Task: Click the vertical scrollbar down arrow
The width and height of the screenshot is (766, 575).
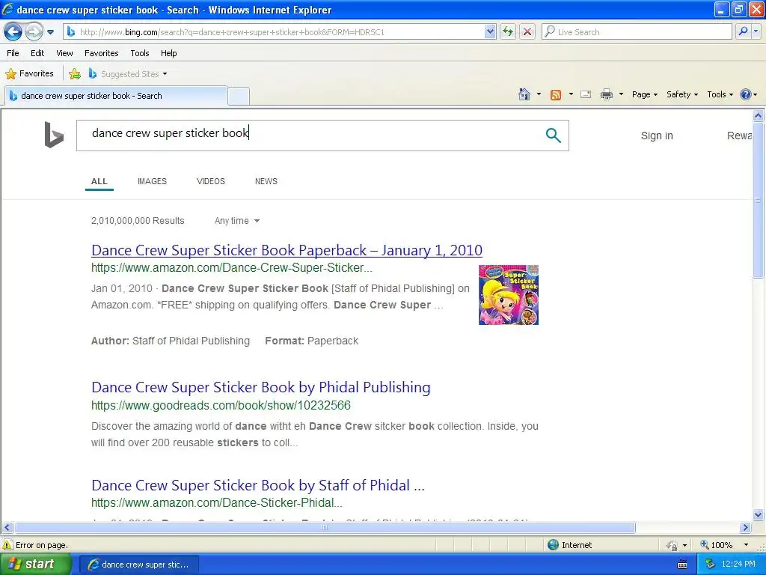Action: pyautogui.click(x=759, y=514)
